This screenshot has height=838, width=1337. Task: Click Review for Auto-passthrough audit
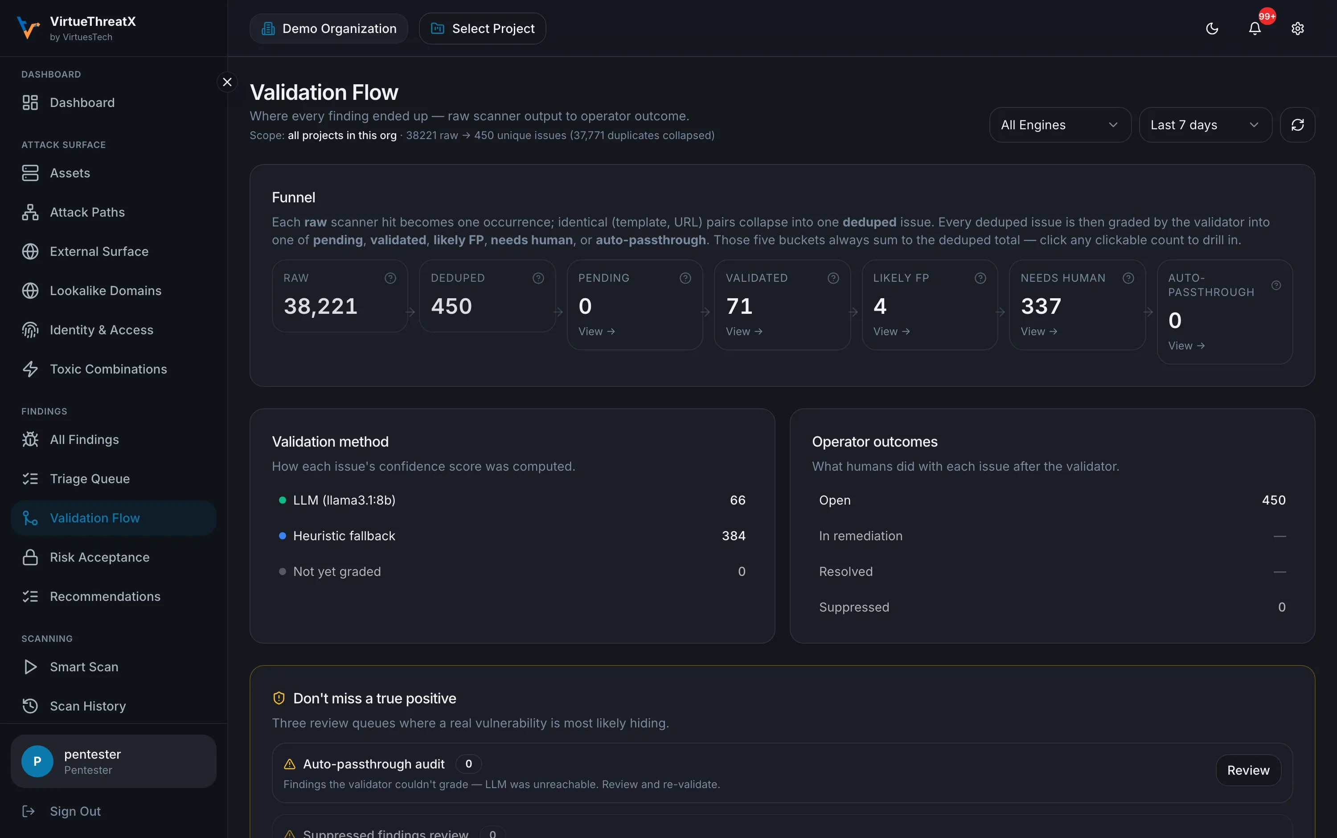(x=1248, y=770)
